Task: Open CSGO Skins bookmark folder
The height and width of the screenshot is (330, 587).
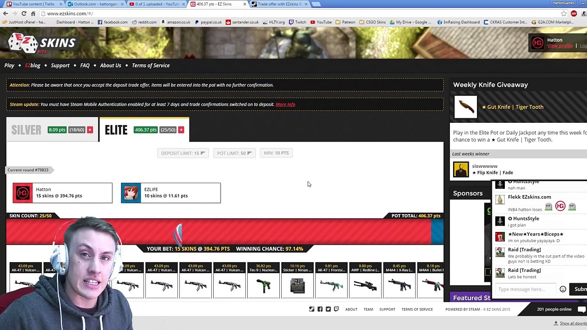Action: pos(372,22)
